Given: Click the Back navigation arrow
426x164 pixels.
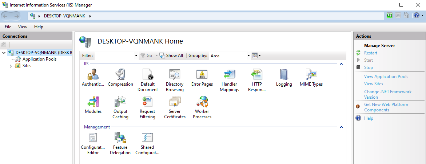Looking at the screenshot, I should coord(5,16).
